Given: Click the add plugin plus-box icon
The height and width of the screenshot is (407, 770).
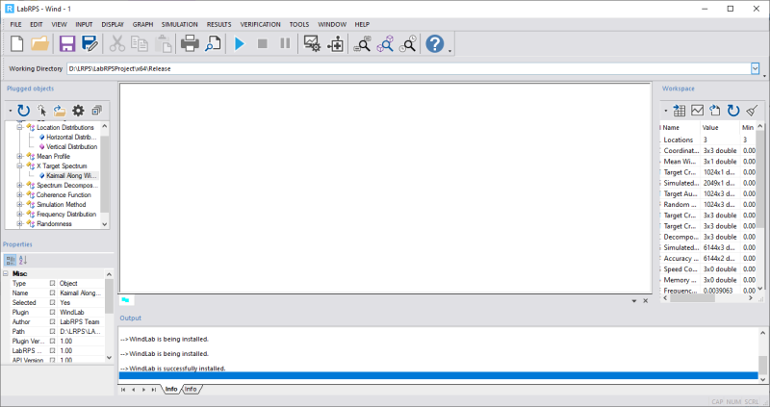Looking at the screenshot, I should [x=336, y=43].
